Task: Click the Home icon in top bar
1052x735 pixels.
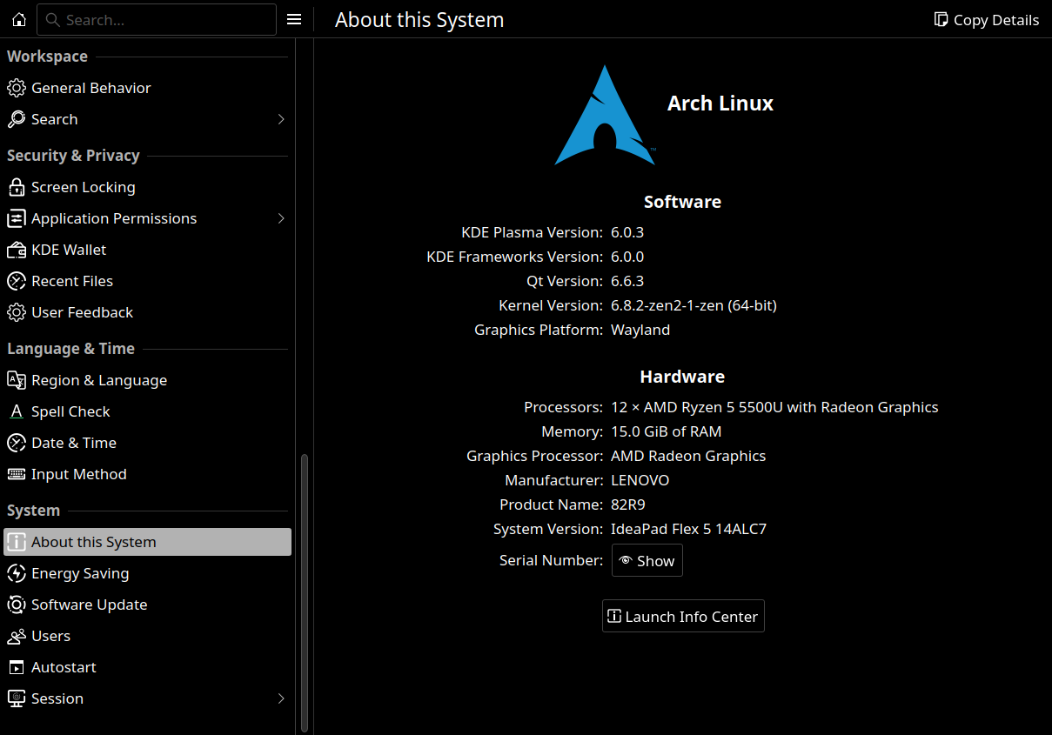Action: click(x=18, y=19)
